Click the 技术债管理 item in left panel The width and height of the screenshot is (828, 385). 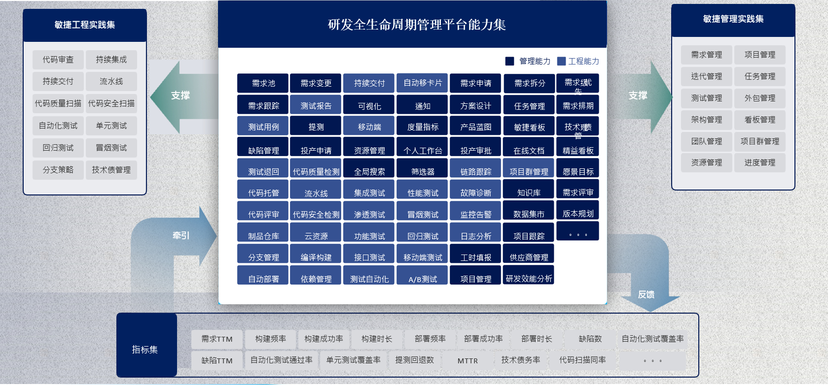click(x=111, y=170)
